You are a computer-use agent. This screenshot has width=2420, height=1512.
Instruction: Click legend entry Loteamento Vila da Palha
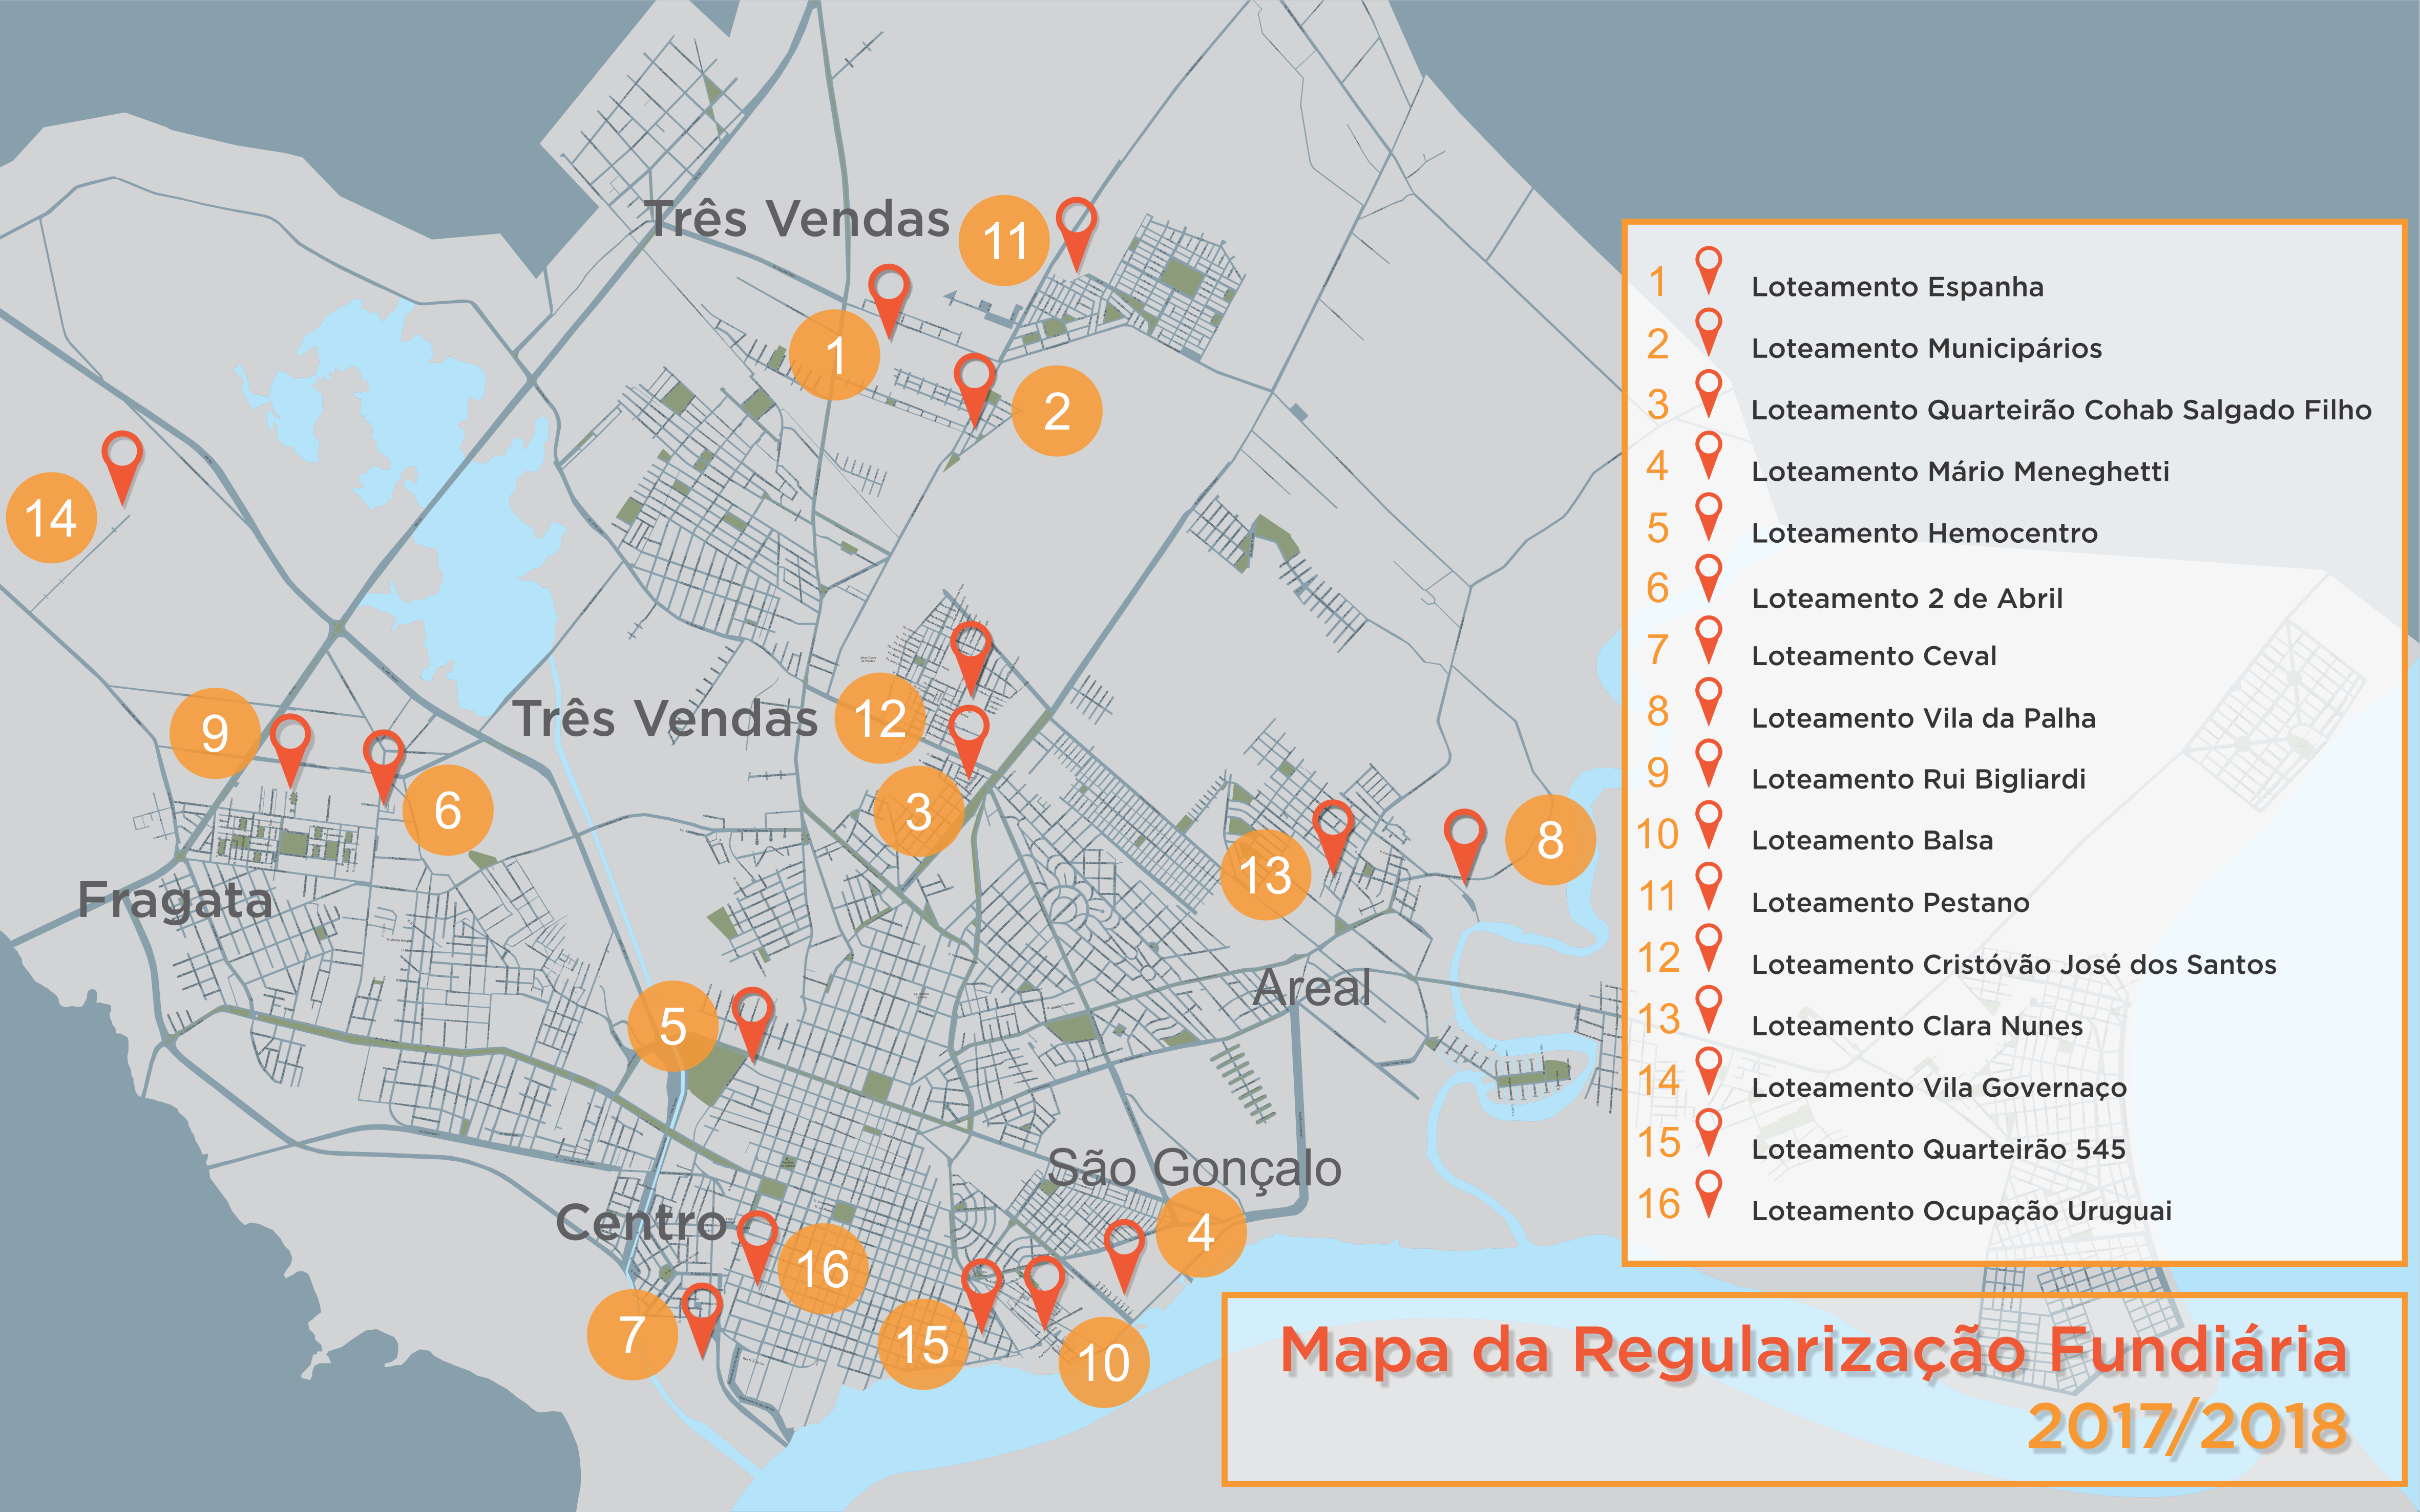point(1923,718)
